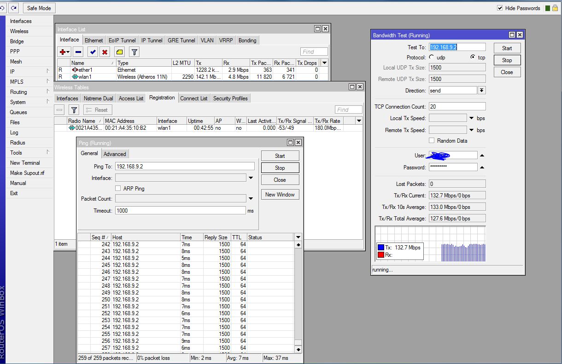
Task: Select ping result row with Seq 250
Action: coord(186,300)
